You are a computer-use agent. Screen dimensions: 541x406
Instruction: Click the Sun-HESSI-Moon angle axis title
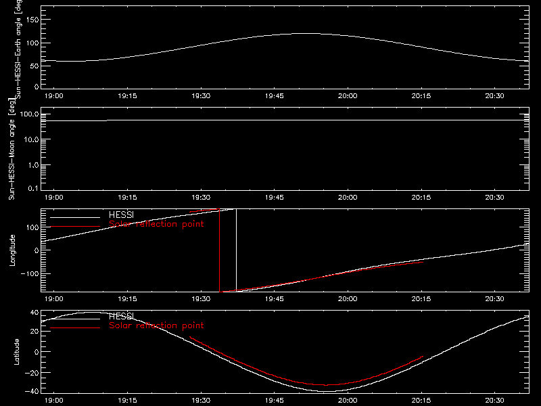[11, 149]
